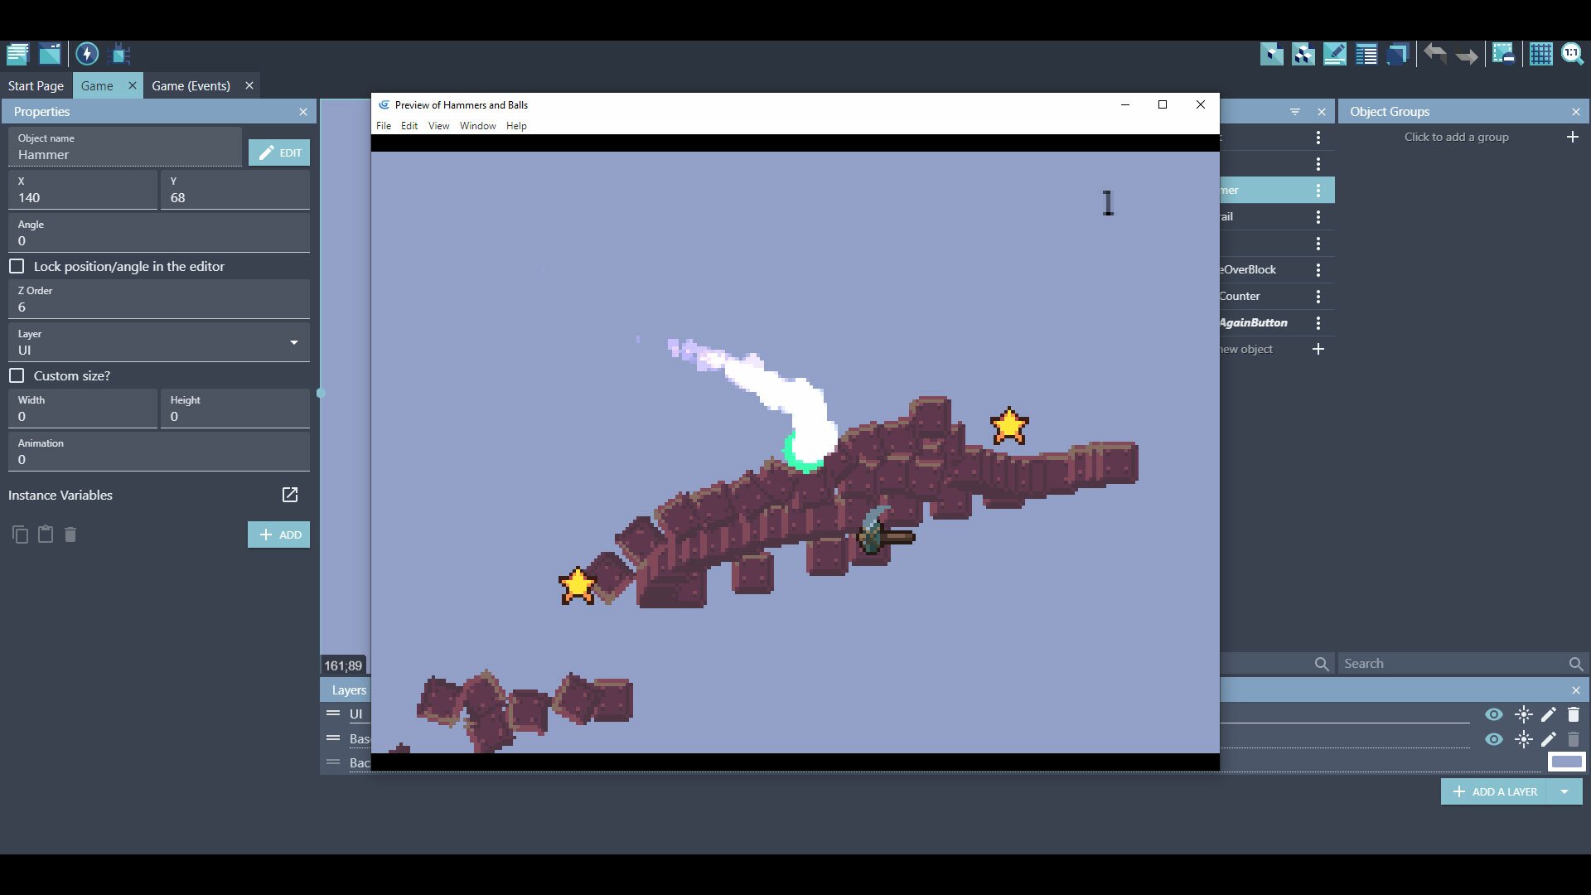Switch to the Game (Events) tab

pyautogui.click(x=191, y=85)
